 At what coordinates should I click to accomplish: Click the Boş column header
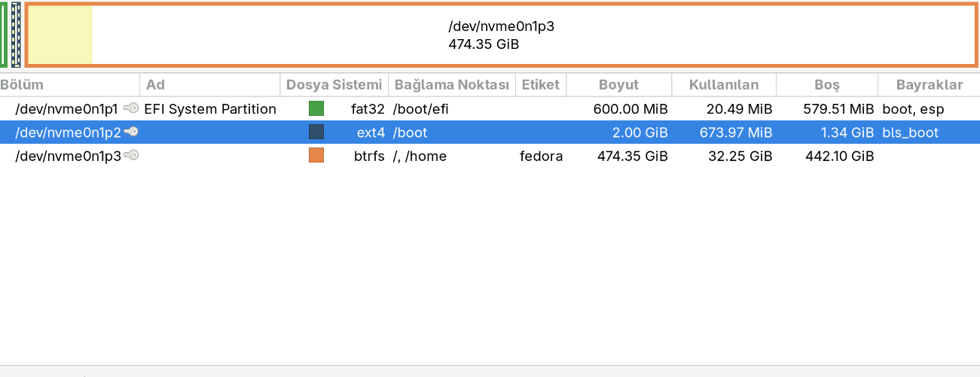pos(827,85)
